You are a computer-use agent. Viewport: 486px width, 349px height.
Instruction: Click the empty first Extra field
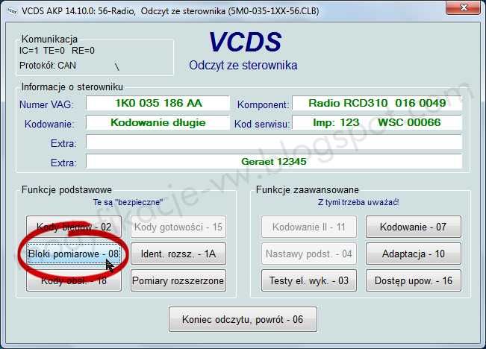(x=274, y=142)
